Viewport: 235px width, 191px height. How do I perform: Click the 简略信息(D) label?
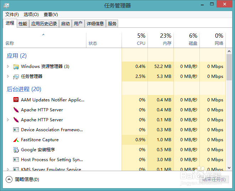(x=27, y=180)
